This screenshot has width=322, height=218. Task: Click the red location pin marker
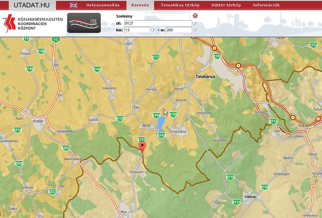point(143,147)
